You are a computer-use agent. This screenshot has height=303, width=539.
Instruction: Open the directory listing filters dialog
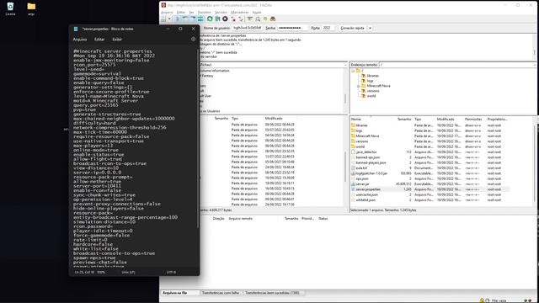[x=250, y=19]
